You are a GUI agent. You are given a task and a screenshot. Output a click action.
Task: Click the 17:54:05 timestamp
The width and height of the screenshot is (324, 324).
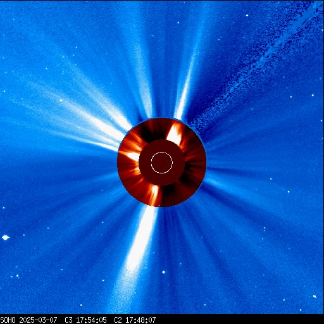(x=91, y=320)
